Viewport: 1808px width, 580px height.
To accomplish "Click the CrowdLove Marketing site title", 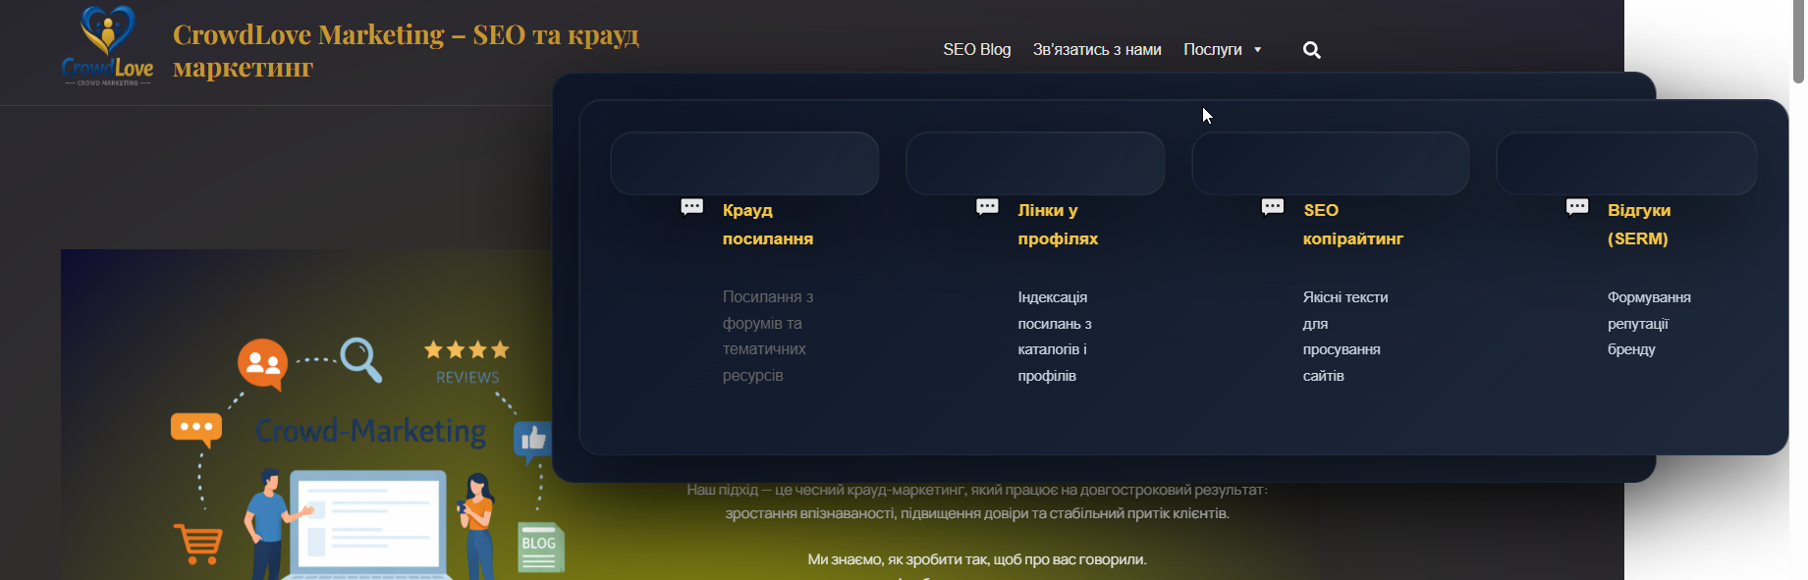I will click(x=406, y=50).
